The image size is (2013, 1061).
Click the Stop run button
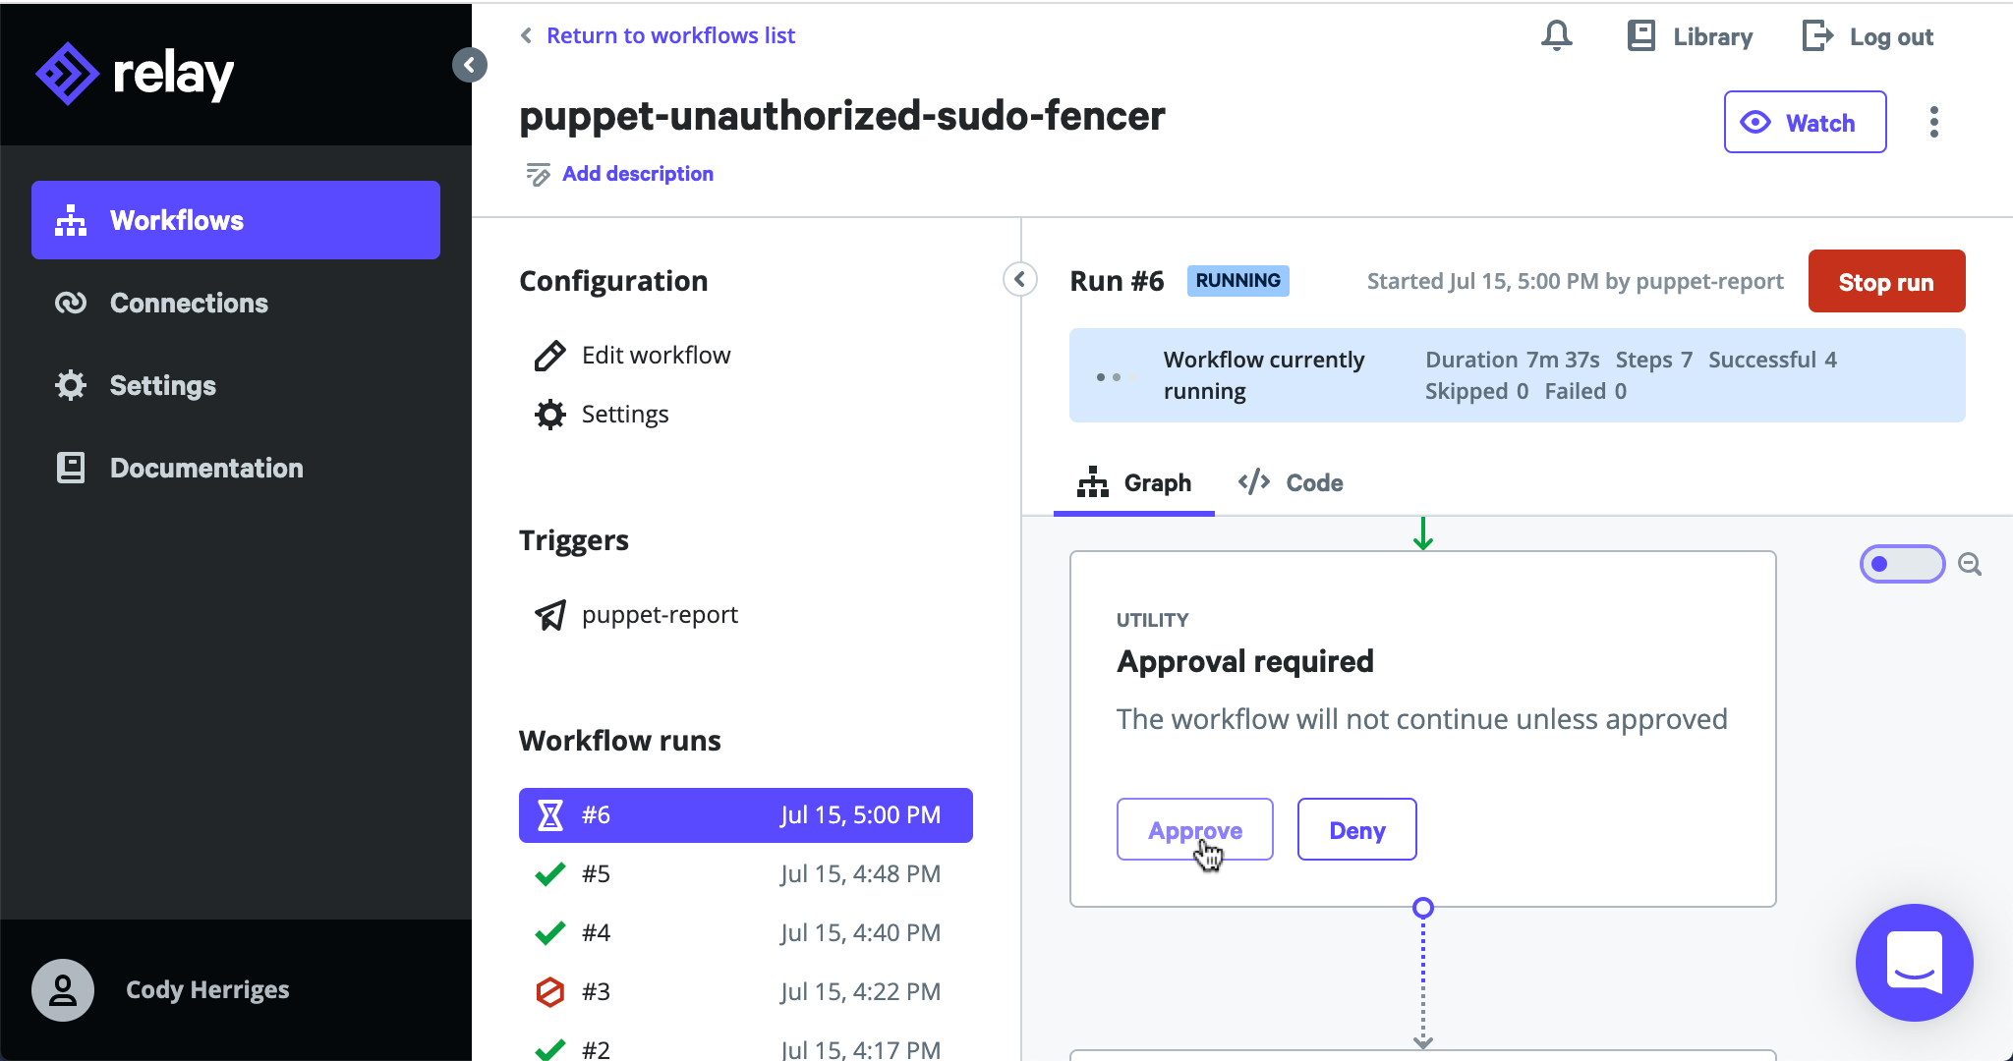[x=1886, y=281]
